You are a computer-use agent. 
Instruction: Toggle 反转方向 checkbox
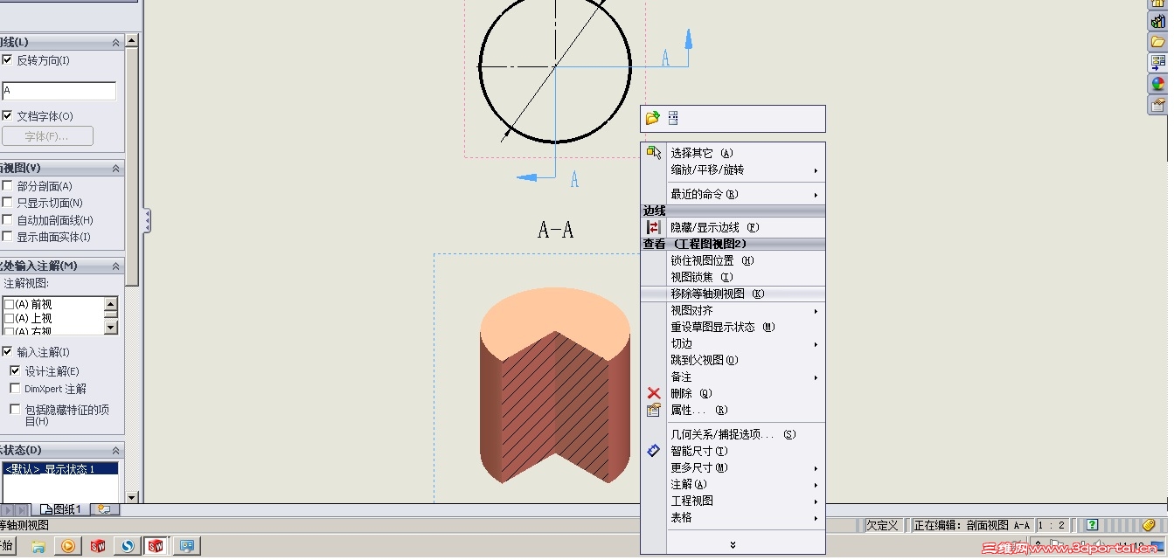pos(7,60)
